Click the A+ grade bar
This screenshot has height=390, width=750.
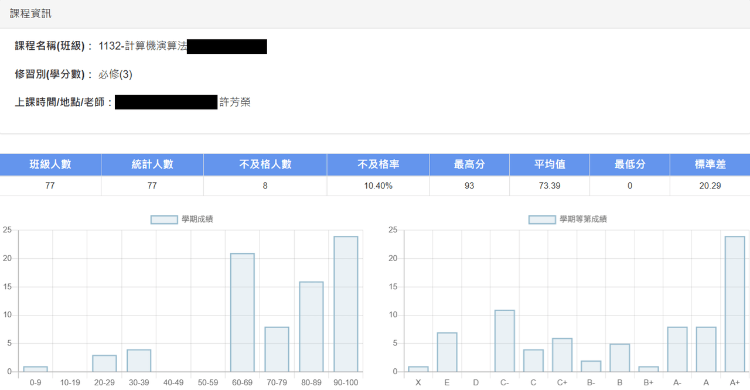click(735, 304)
